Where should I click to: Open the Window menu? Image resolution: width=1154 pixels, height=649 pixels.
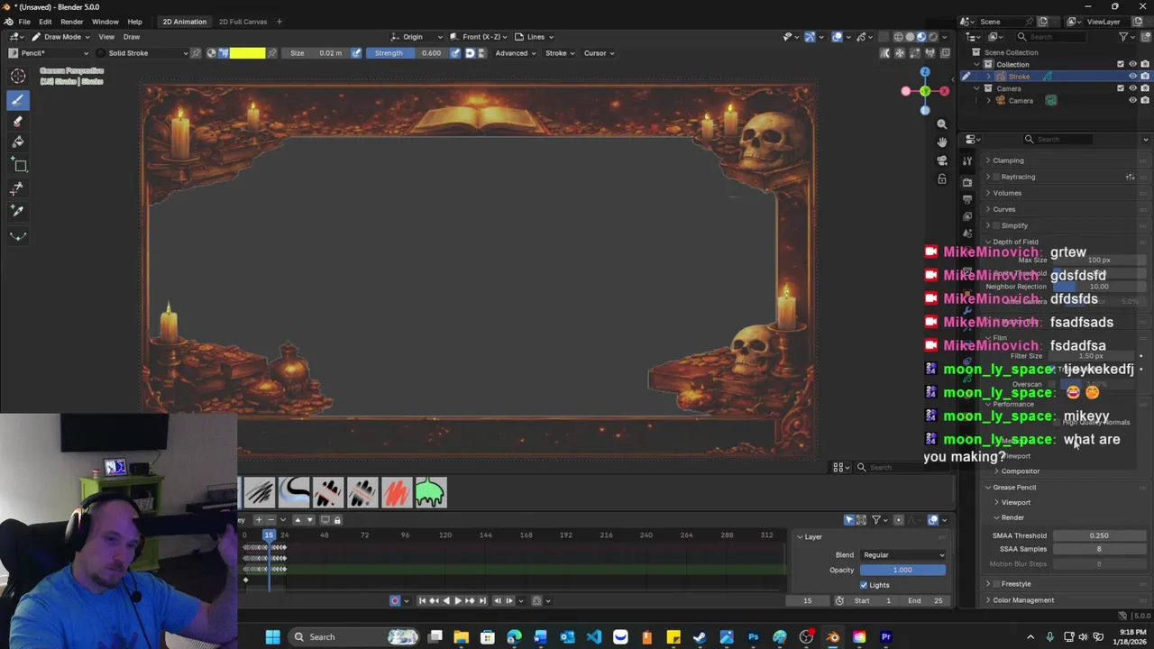click(x=105, y=22)
